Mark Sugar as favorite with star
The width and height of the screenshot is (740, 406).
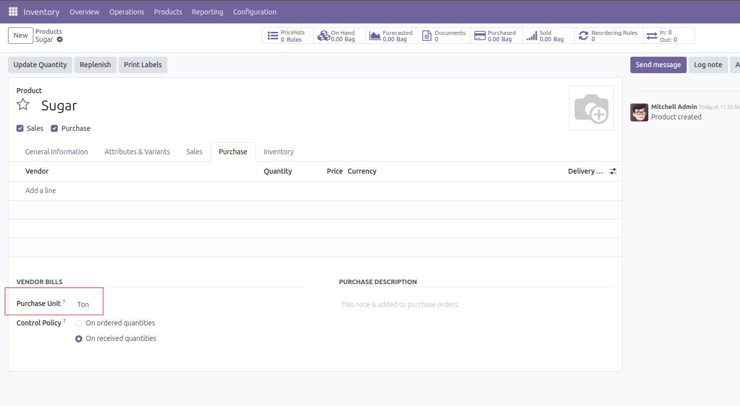[23, 104]
